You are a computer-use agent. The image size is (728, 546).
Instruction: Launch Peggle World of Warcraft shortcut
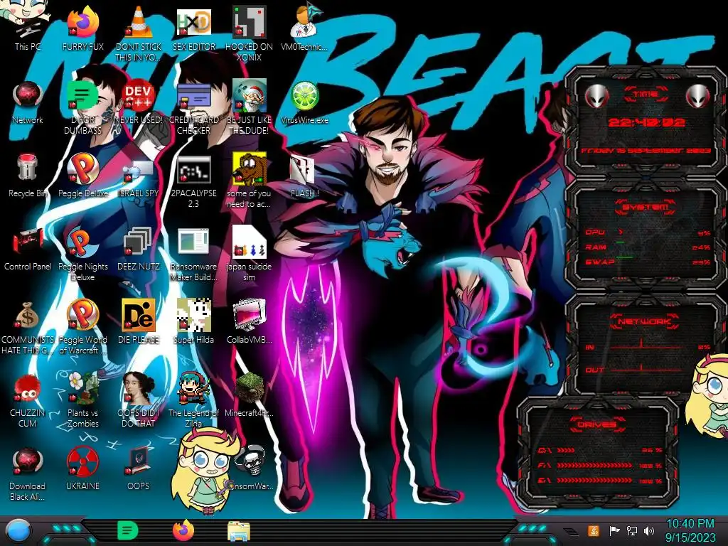pos(82,326)
